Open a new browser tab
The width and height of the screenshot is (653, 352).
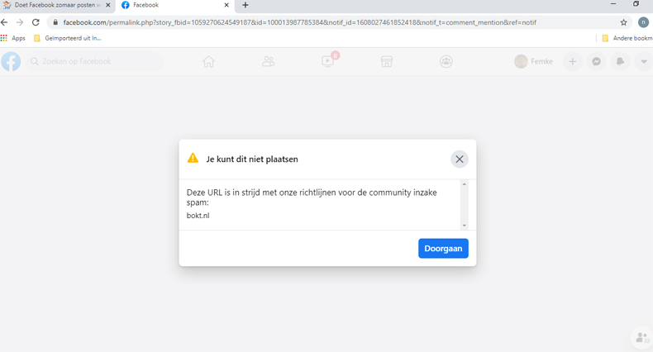(x=245, y=5)
